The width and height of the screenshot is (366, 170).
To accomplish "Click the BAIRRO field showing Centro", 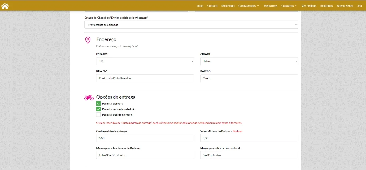I will 249,78.
